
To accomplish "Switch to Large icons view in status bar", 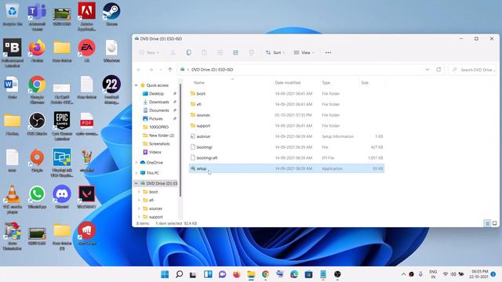I will point(495,223).
